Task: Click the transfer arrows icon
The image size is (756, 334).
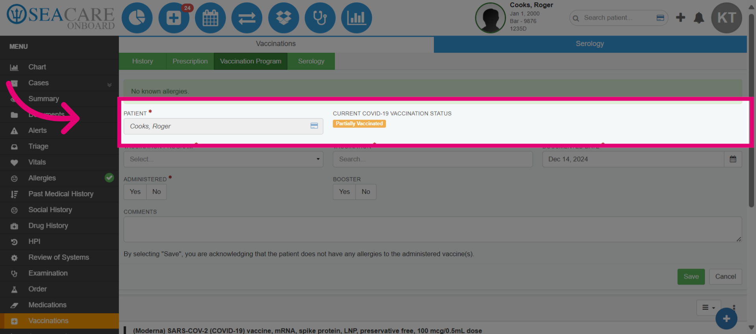Action: coord(247,18)
